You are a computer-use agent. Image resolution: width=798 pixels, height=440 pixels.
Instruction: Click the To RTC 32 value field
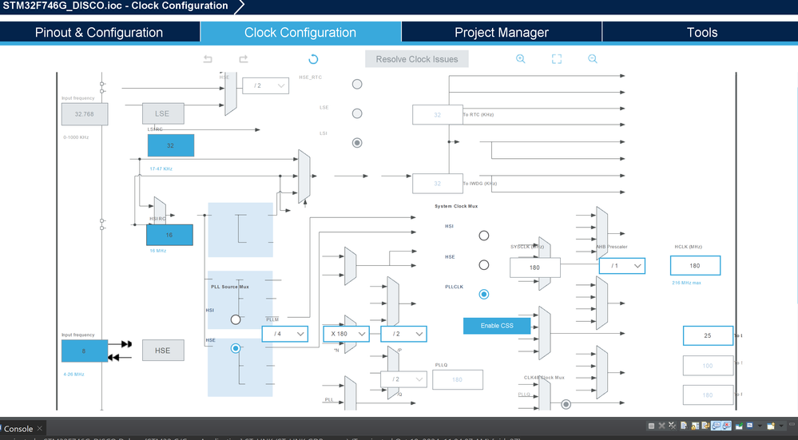point(437,114)
